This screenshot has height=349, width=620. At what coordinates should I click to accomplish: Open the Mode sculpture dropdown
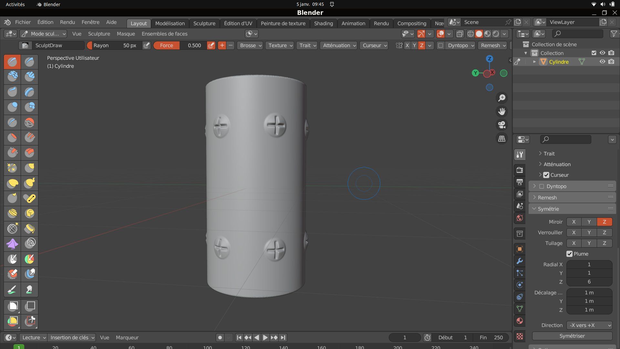44,34
